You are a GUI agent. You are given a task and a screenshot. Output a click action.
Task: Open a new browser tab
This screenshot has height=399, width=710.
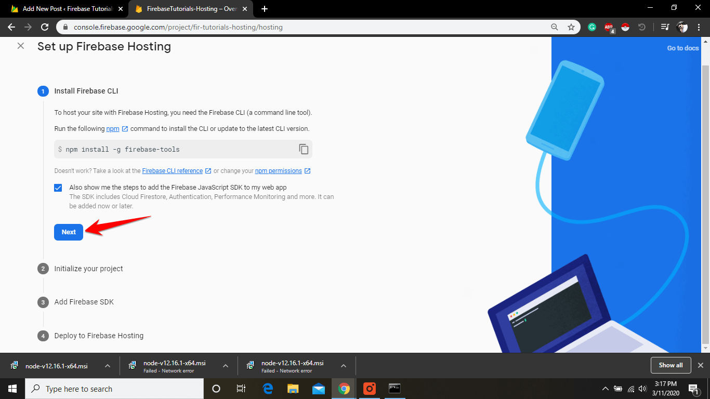coord(265,9)
